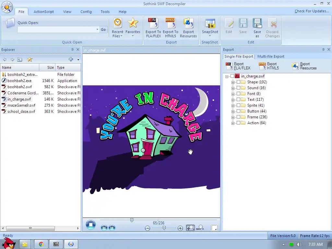Check the Frame (236) checkbox
Image resolution: width=332 pixels, height=249 pixels.
(238, 117)
